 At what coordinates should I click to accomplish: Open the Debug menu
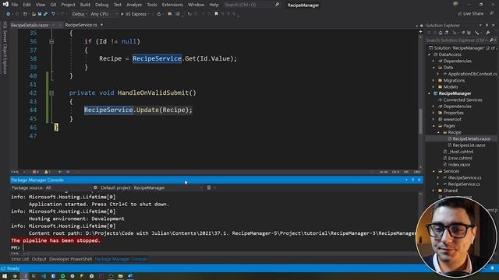point(102,5)
